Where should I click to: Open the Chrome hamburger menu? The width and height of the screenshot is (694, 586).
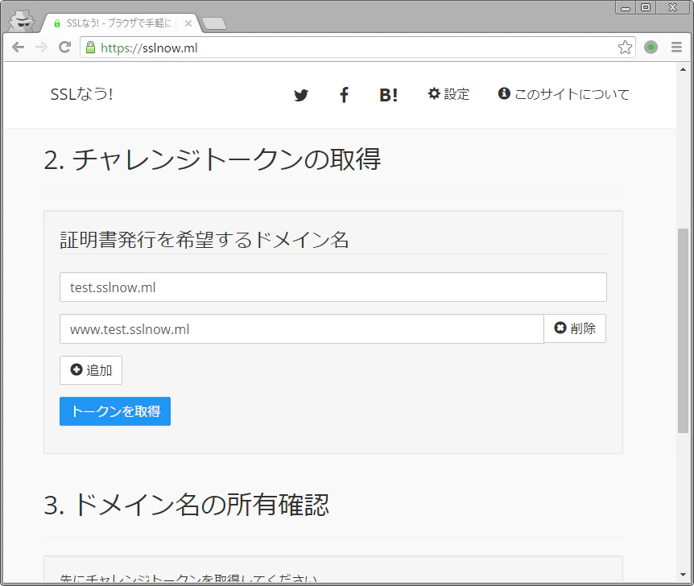(x=676, y=47)
